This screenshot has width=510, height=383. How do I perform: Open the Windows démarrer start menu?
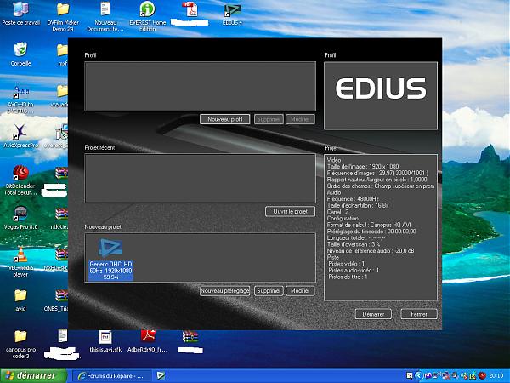click(x=33, y=375)
